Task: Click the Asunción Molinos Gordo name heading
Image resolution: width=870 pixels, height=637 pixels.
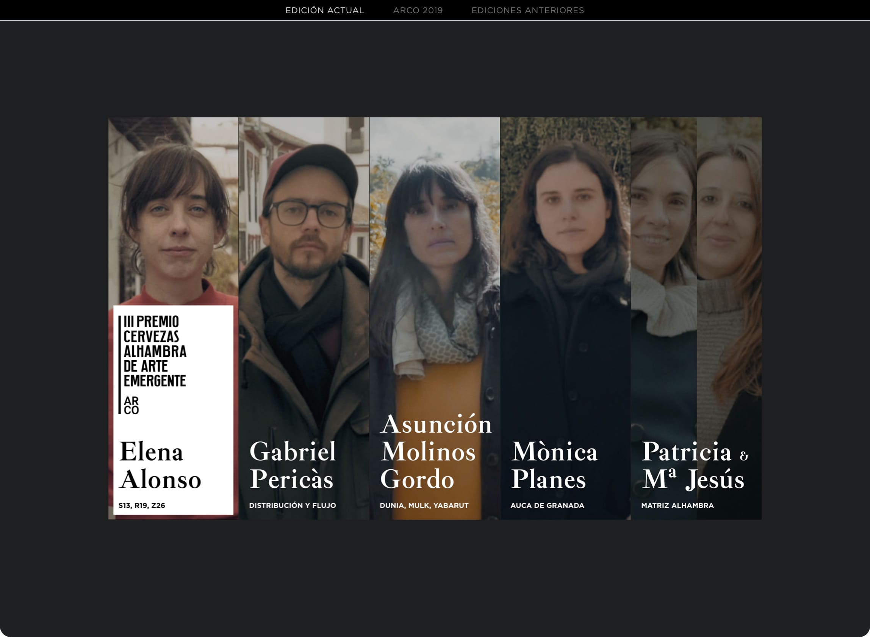Action: tap(436, 451)
